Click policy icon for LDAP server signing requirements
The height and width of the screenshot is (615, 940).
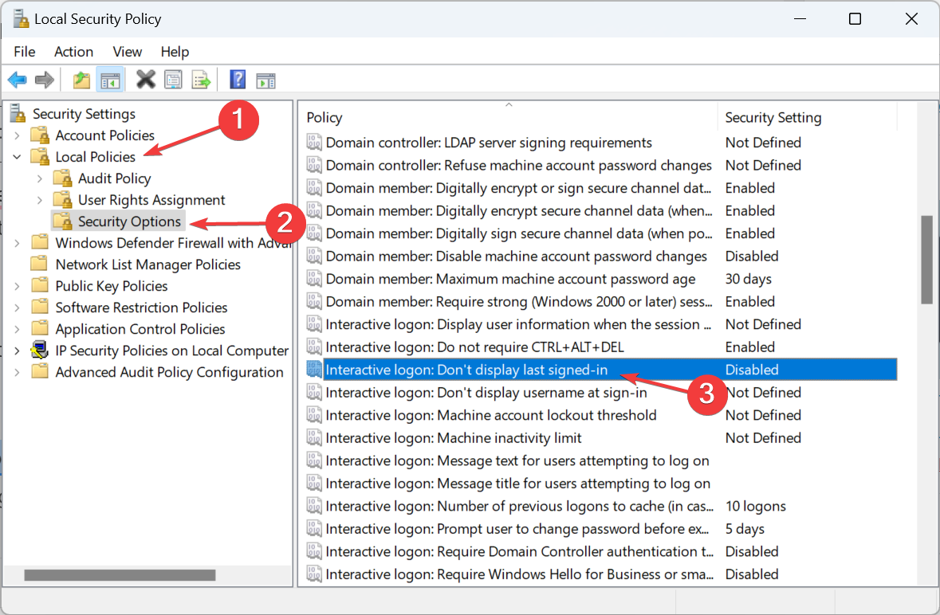pos(314,143)
